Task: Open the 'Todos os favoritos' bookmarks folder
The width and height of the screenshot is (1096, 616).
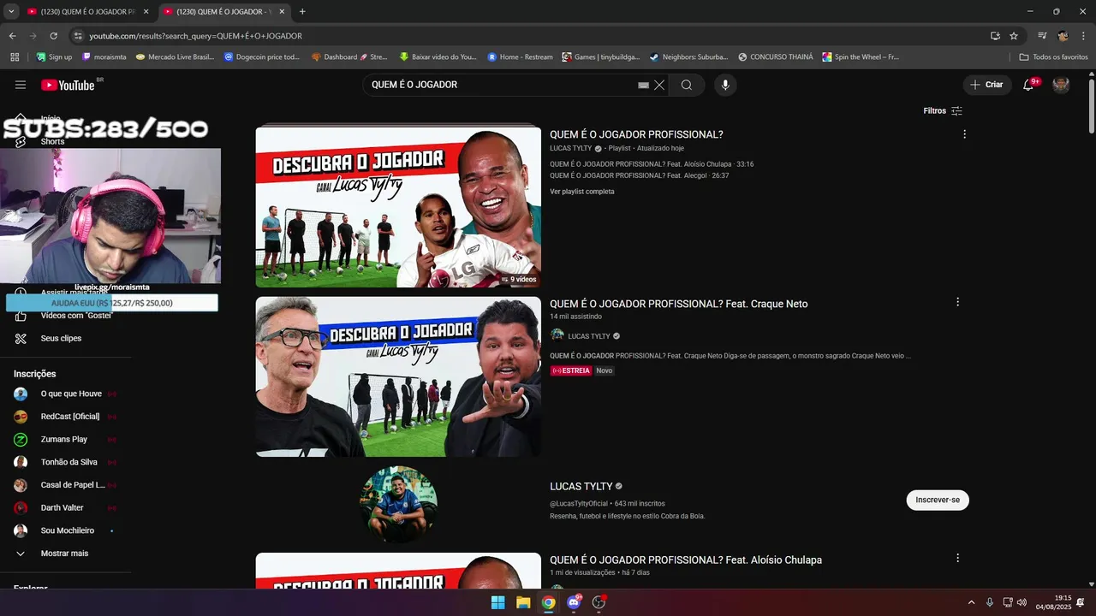Action: click(x=1053, y=57)
